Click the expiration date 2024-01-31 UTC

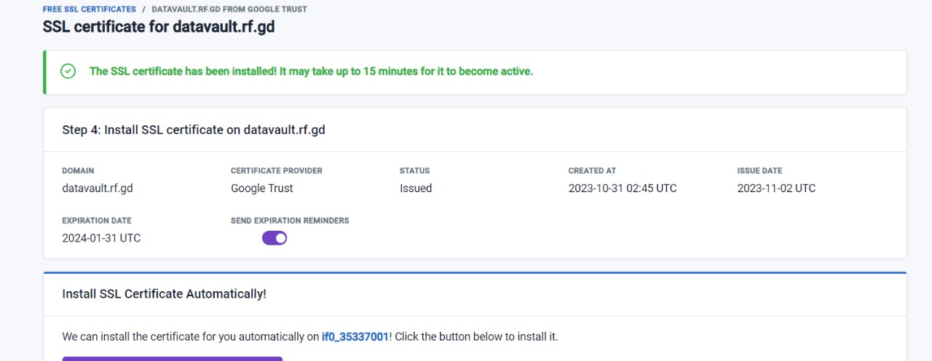[101, 238]
